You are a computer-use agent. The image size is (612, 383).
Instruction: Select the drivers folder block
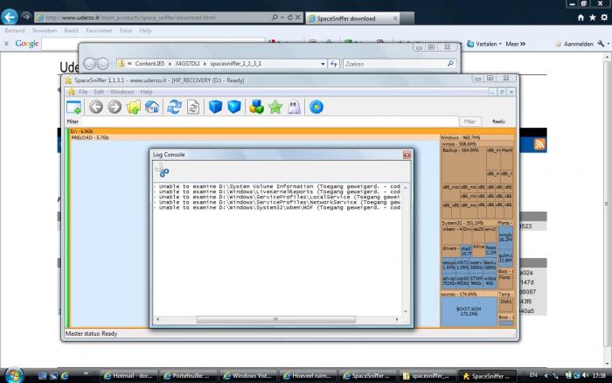(451, 250)
